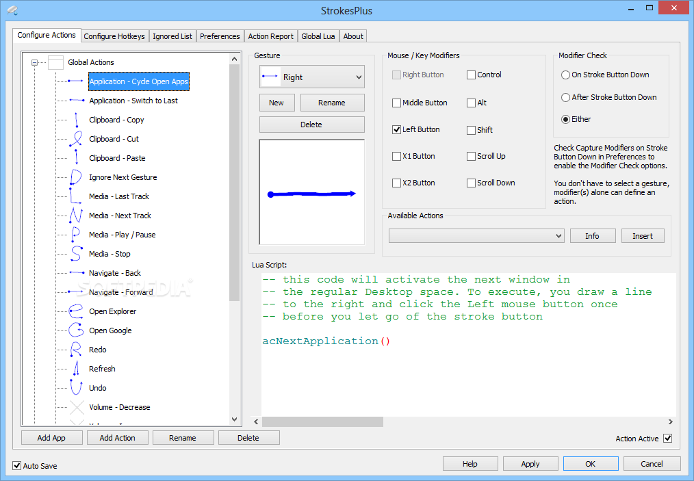Enable the X2 Button modifier
Image resolution: width=694 pixels, height=481 pixels.
tap(396, 183)
